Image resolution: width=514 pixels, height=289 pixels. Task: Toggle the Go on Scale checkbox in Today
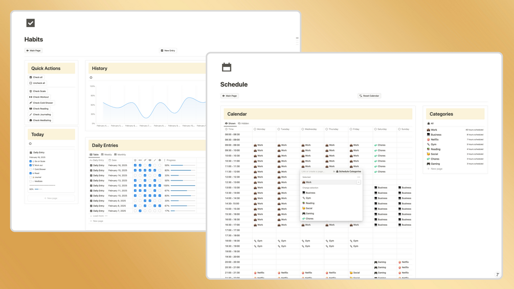[31, 161]
